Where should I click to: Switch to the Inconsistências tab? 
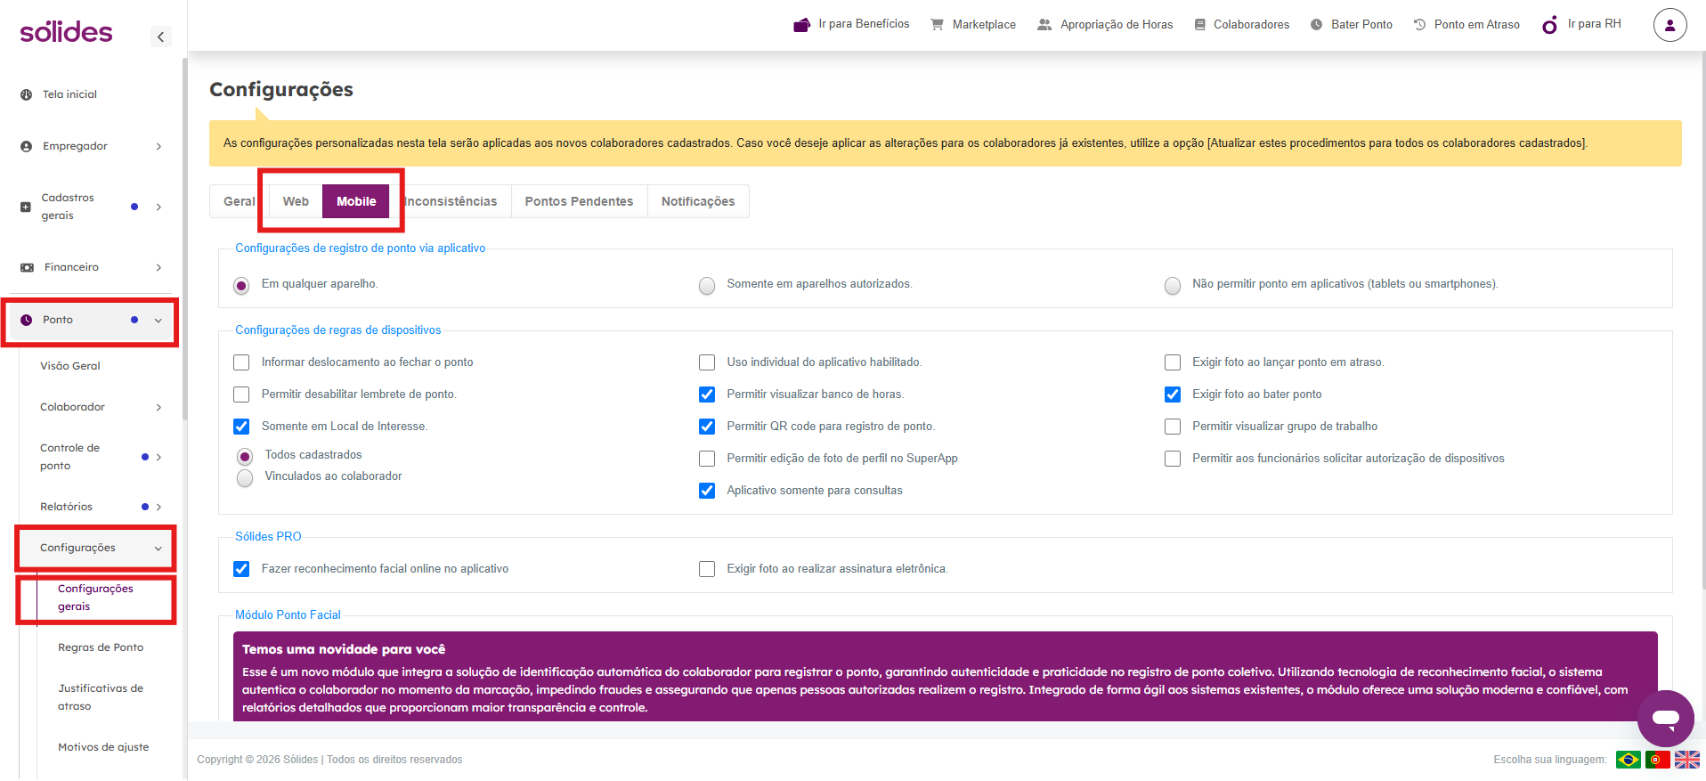pyautogui.click(x=451, y=201)
